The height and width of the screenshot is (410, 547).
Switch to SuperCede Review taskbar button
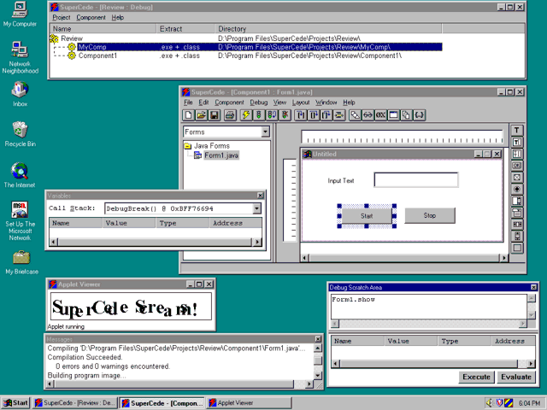75,402
